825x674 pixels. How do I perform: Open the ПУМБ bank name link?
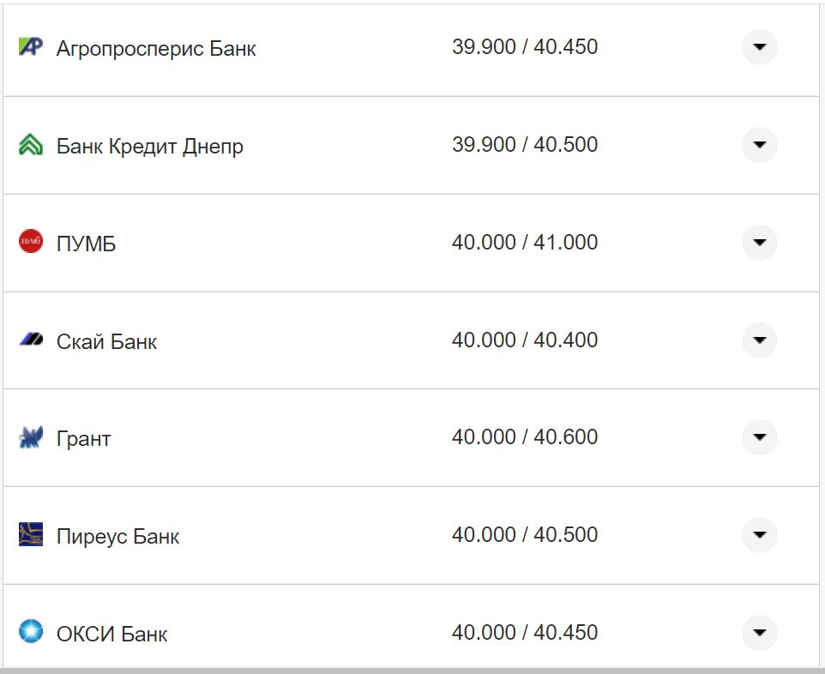[86, 244]
